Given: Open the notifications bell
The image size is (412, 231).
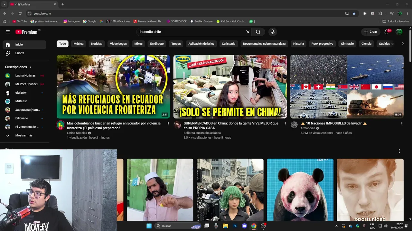Looking at the screenshot, I should pyautogui.click(x=387, y=32).
